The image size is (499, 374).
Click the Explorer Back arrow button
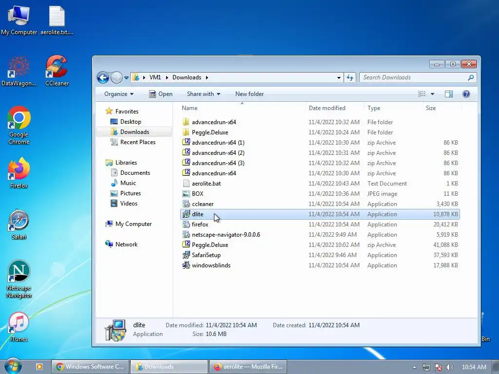point(103,77)
